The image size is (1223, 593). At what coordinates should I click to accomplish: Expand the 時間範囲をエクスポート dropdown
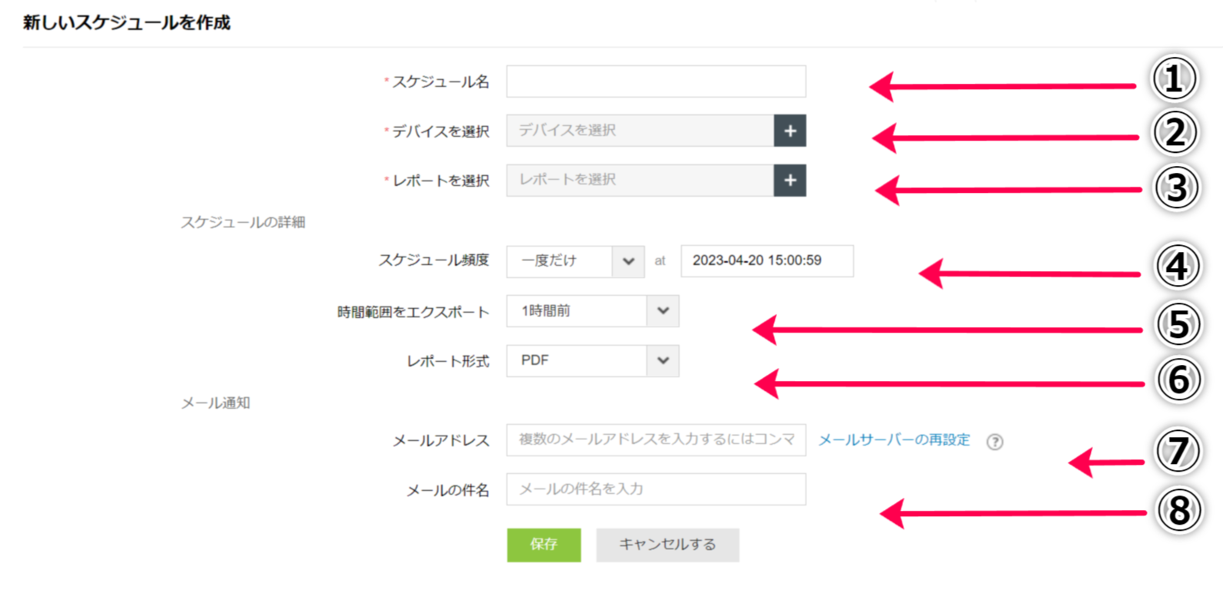[x=592, y=311]
